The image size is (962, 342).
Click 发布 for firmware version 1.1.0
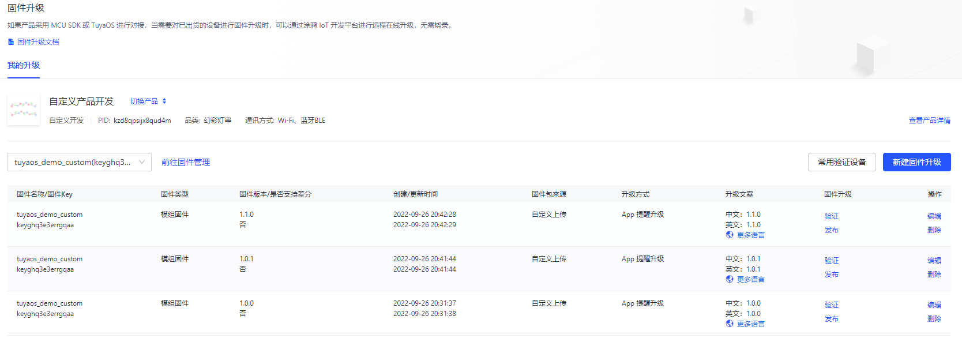(x=832, y=230)
